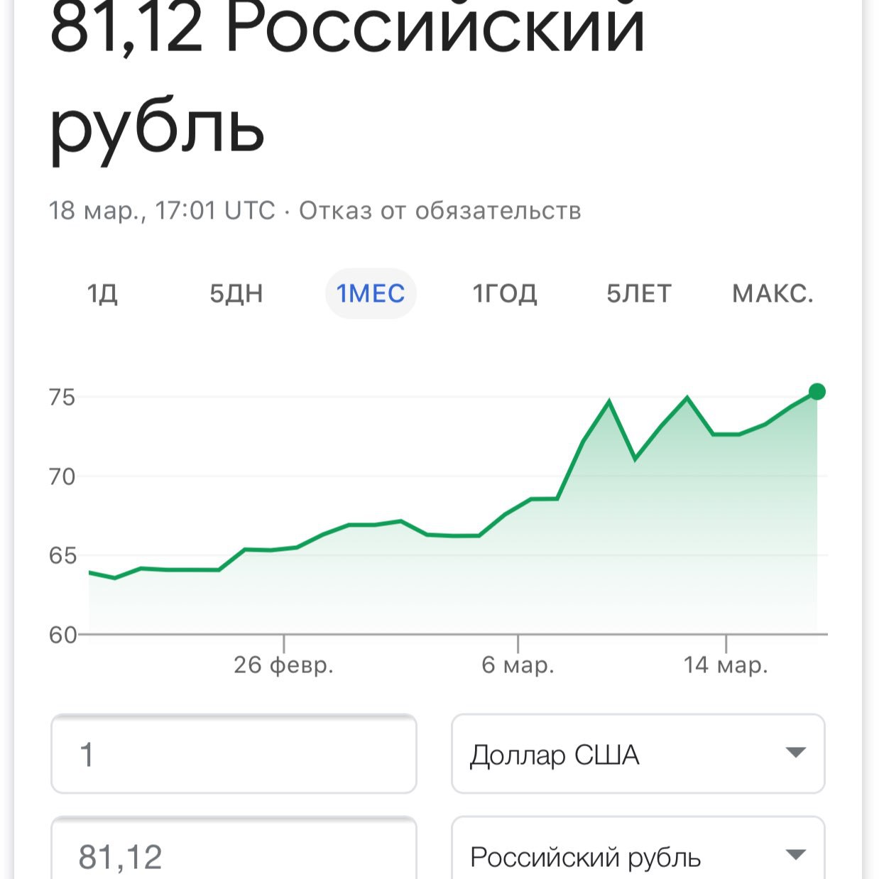Select the 1МЕС range tab

tap(371, 293)
